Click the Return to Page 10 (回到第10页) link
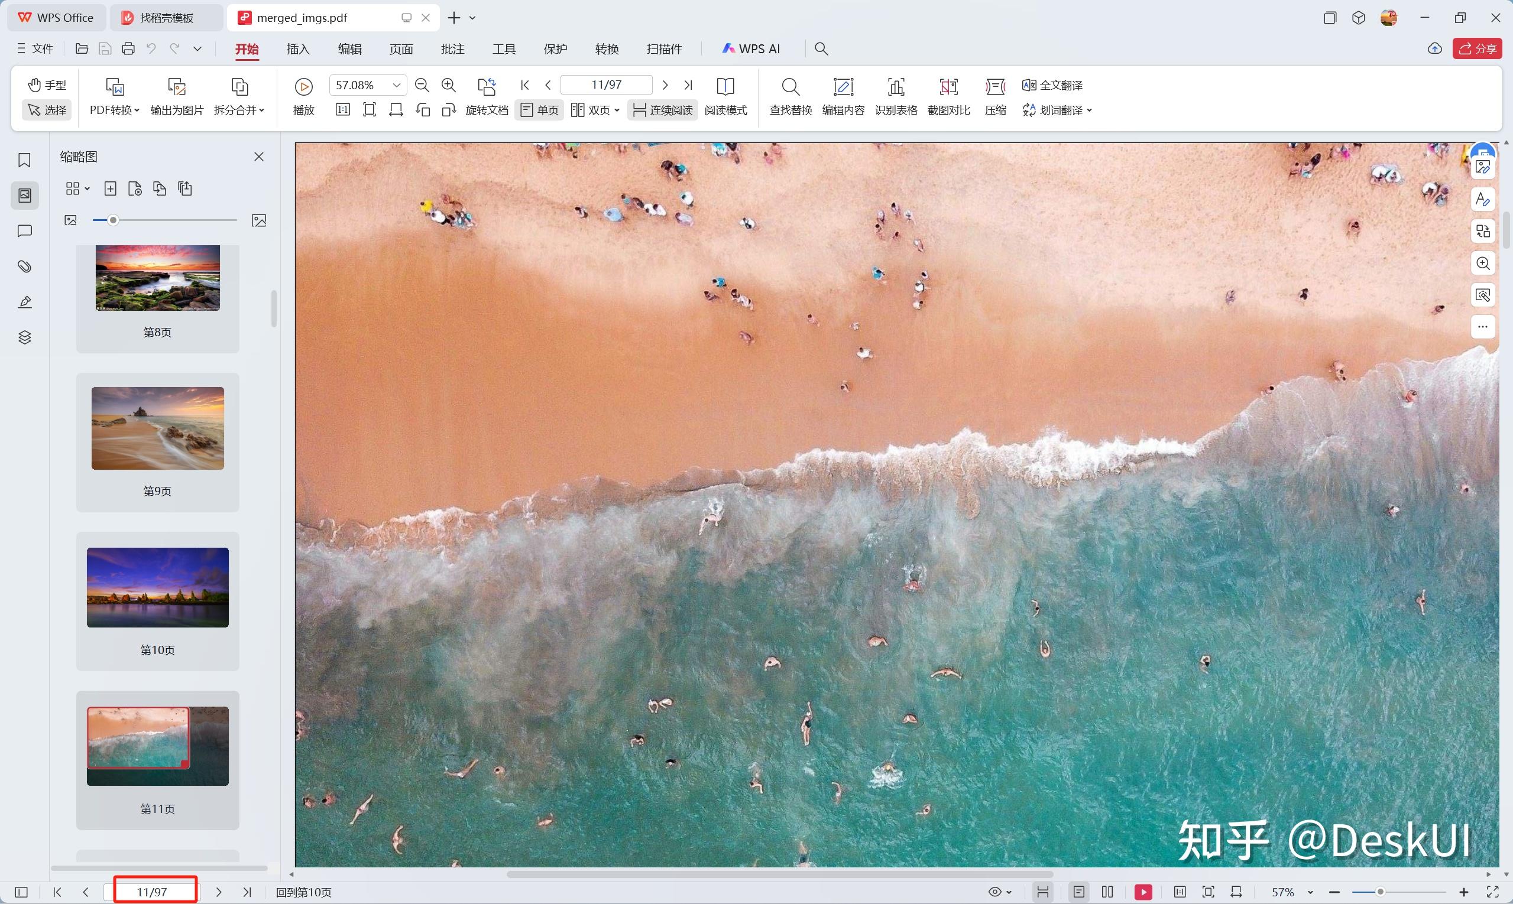Image resolution: width=1513 pixels, height=904 pixels. (303, 892)
